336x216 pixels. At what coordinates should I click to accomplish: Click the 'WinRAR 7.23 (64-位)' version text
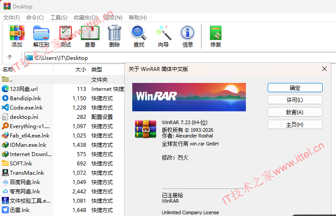[x=185, y=122]
